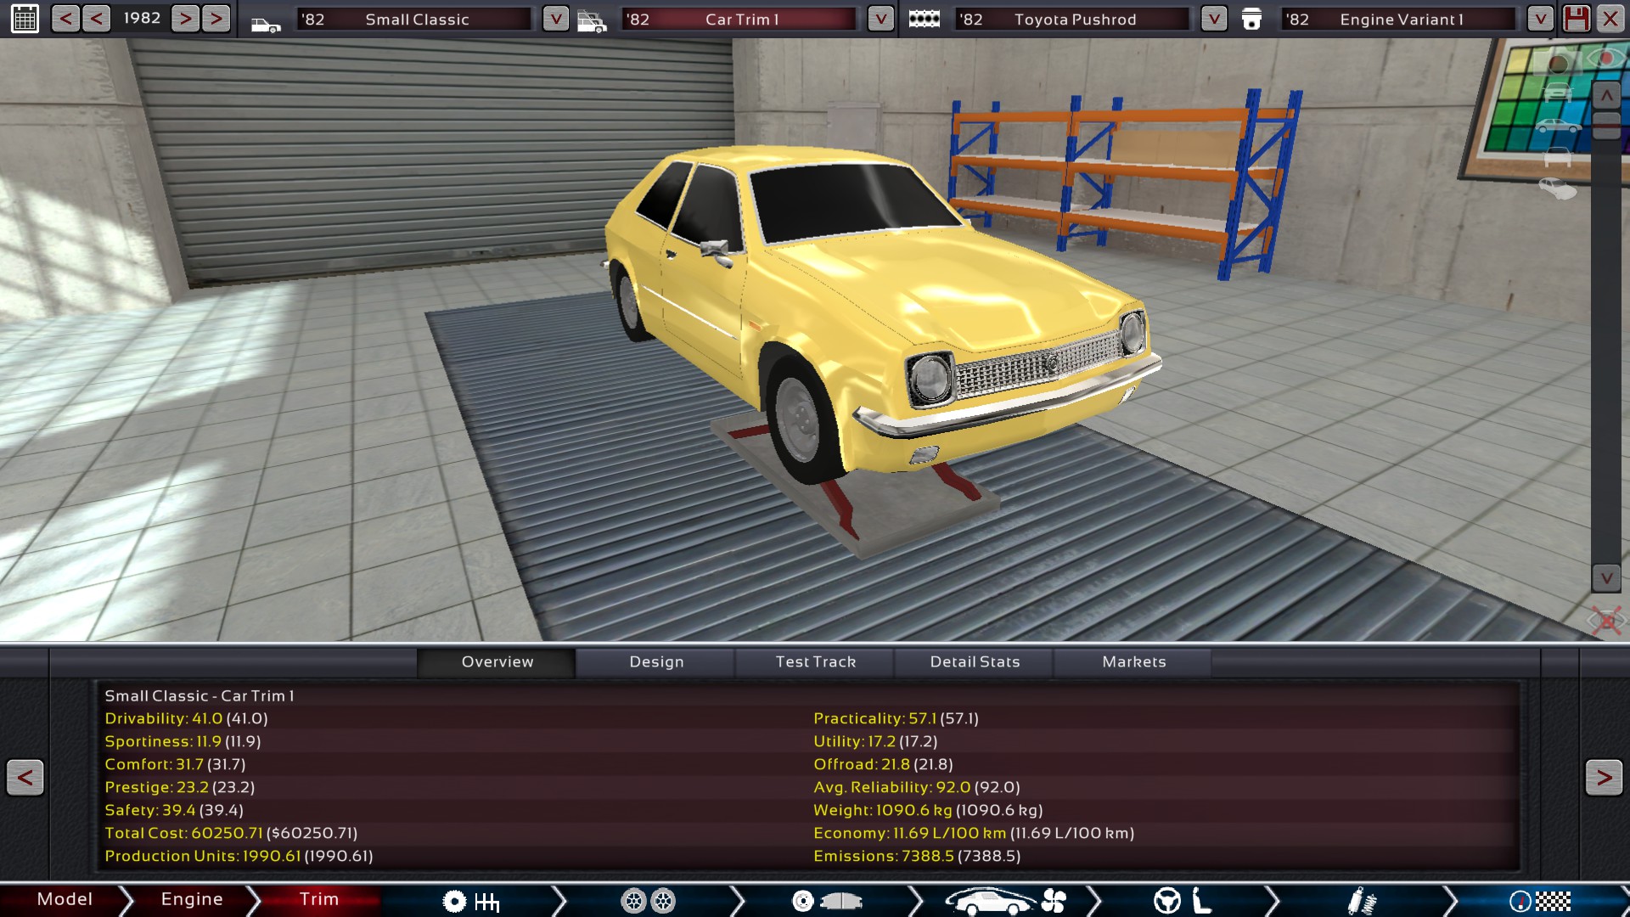The image size is (1630, 917).
Task: Click the Practicality: 57.1 stat
Action: (x=896, y=719)
